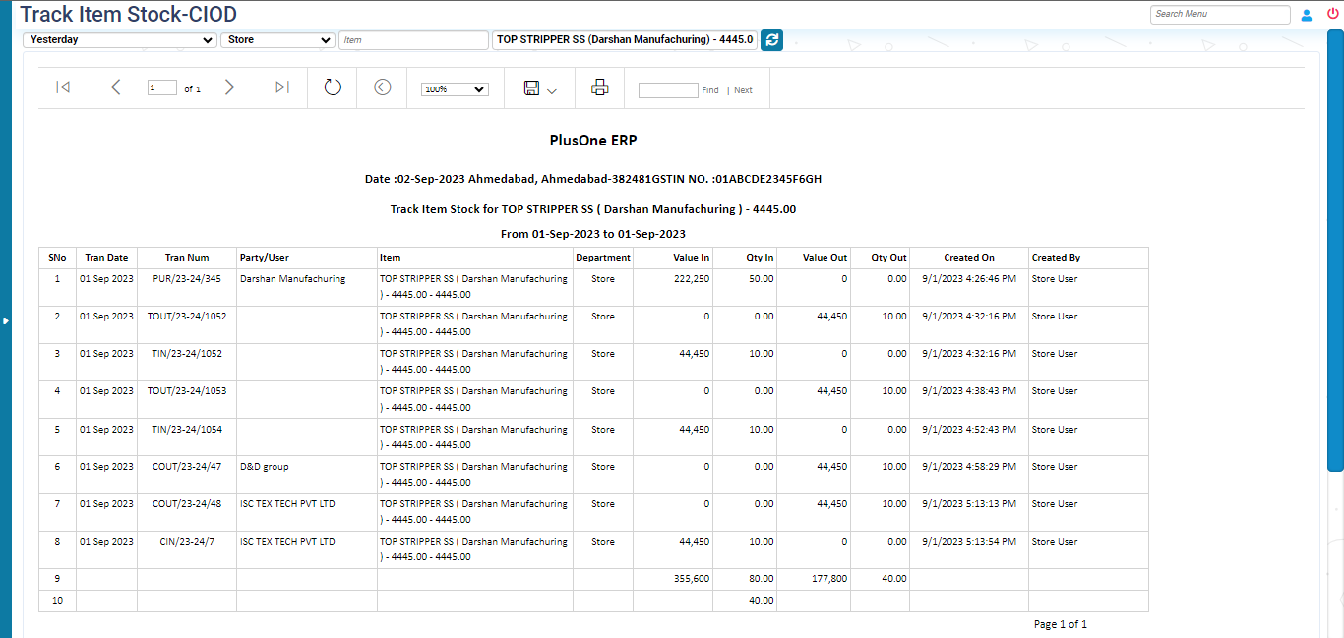Open the Yesterday date range dropdown
1344x638 pixels.
pos(119,40)
